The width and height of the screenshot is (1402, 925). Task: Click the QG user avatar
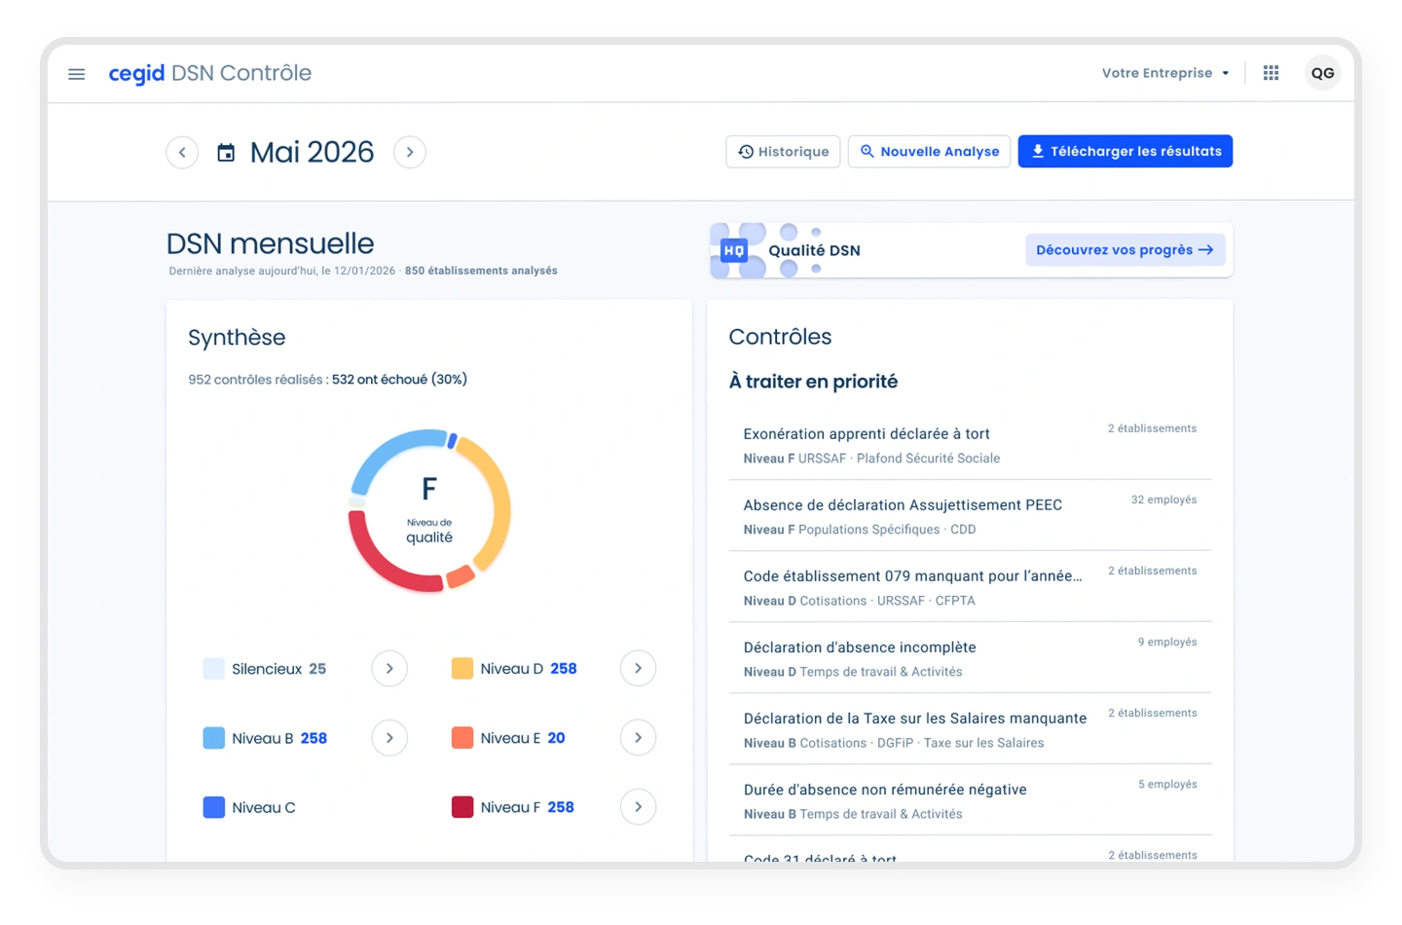coord(1322,73)
